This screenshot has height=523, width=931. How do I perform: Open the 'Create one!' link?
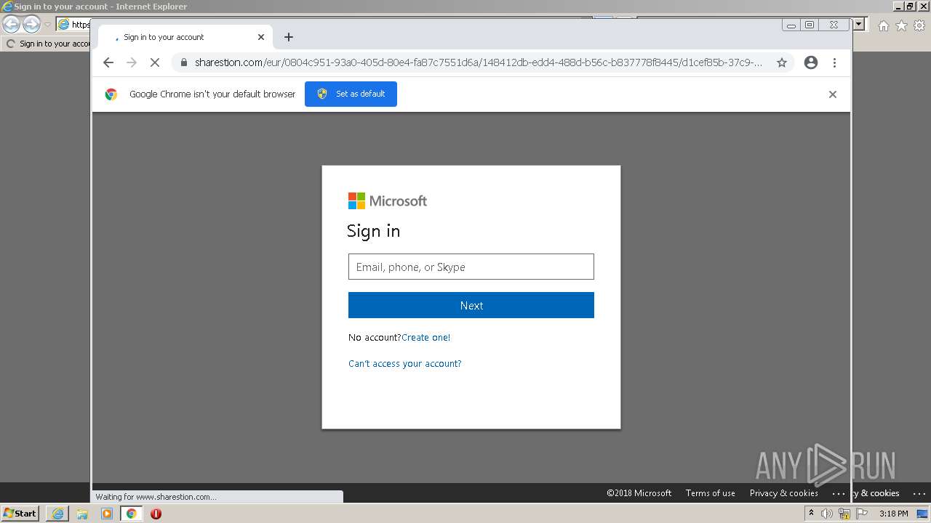click(x=426, y=337)
